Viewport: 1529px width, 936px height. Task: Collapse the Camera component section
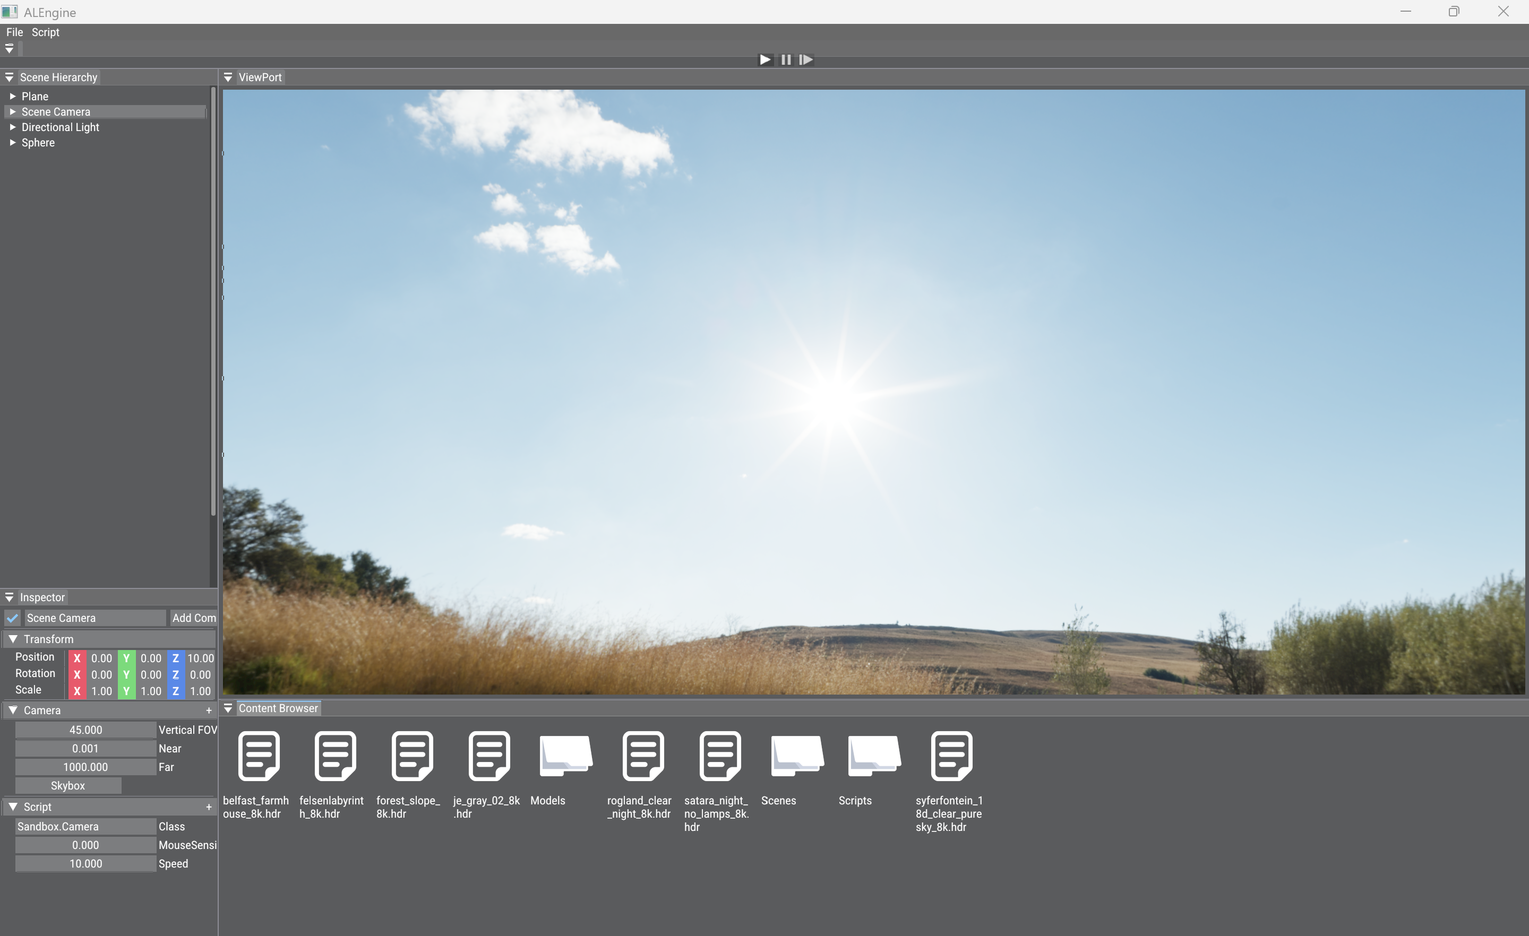[13, 710]
